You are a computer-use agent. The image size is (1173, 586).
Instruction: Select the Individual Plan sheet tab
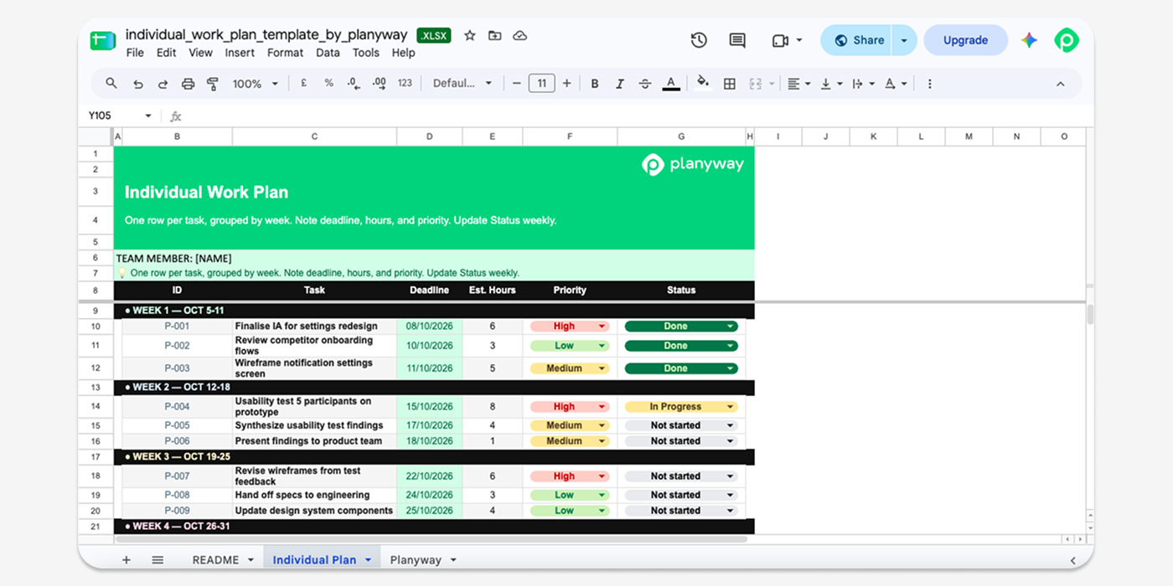click(x=322, y=560)
